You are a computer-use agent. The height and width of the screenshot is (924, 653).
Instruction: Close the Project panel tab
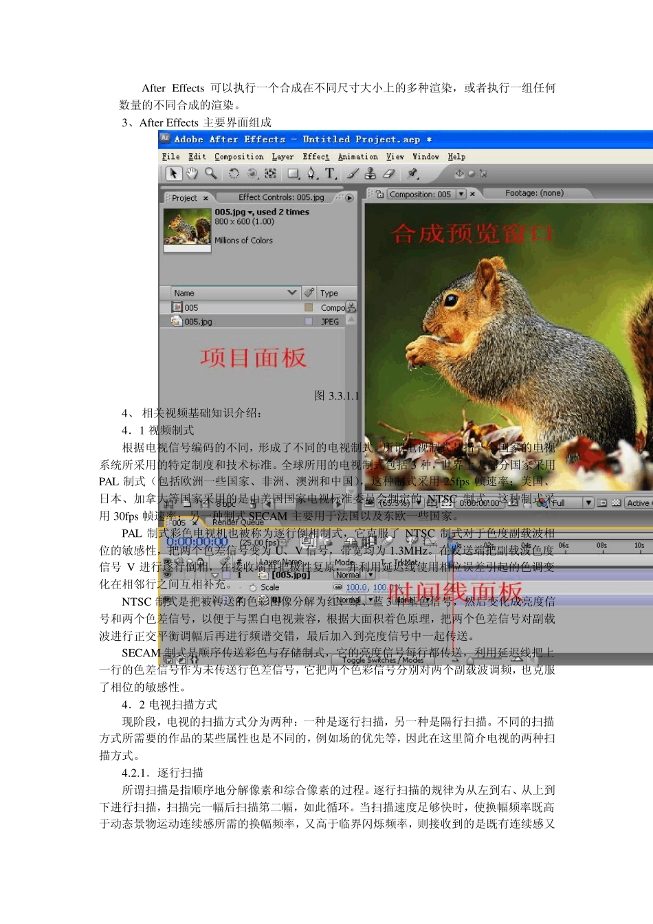[206, 198]
